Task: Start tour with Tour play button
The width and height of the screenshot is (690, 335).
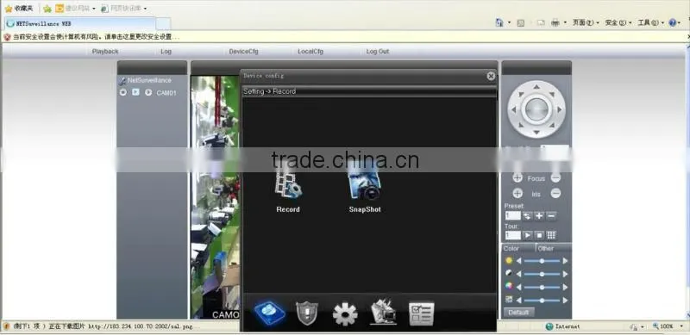Action: point(527,235)
